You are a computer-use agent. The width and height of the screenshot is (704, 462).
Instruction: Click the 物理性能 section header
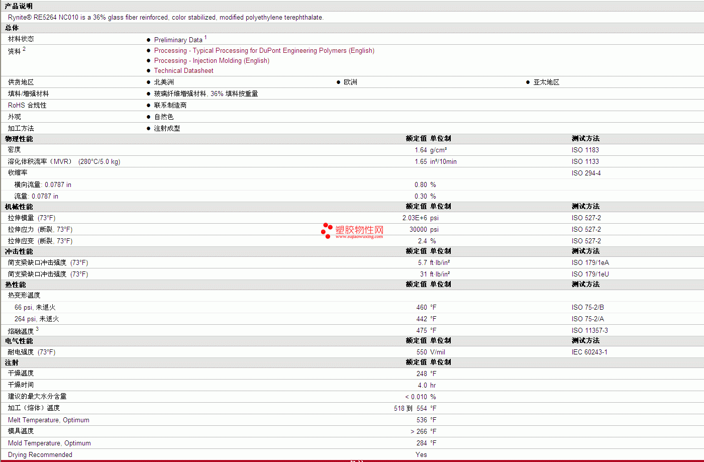coord(19,139)
